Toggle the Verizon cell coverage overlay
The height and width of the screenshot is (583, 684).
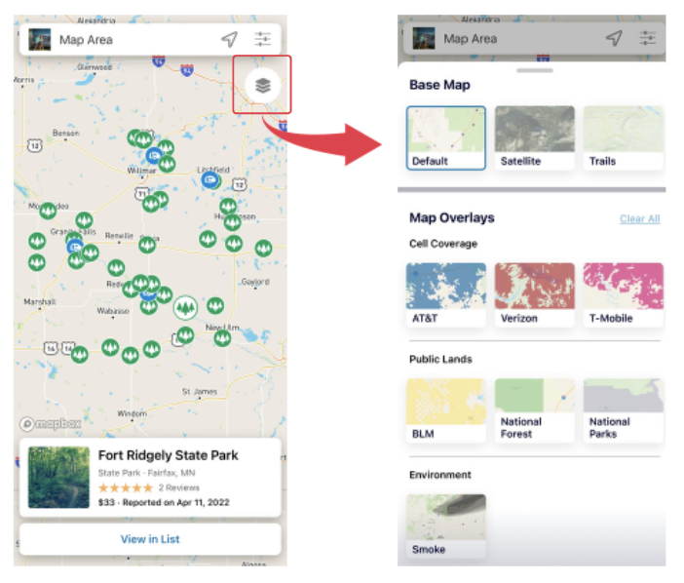click(534, 295)
